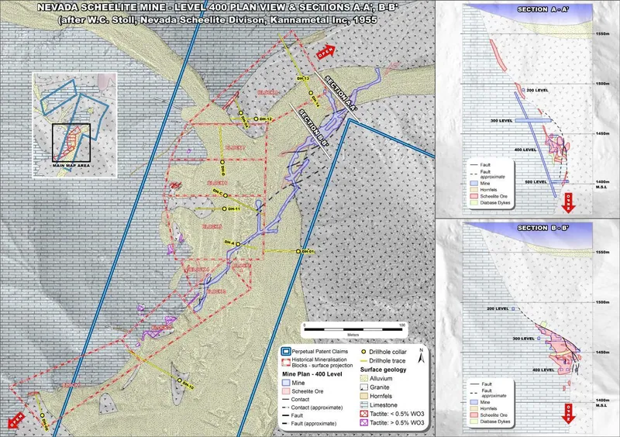620x437 pixels.
Task: Click the downward OPEN arrow in Section B-B'
Action: [x=568, y=414]
